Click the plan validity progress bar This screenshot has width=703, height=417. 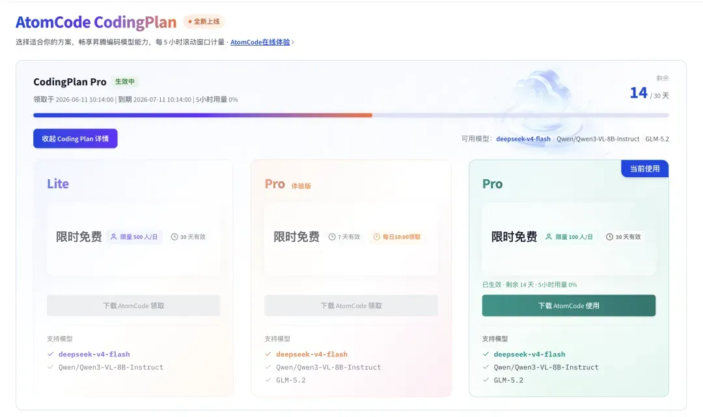pos(351,115)
